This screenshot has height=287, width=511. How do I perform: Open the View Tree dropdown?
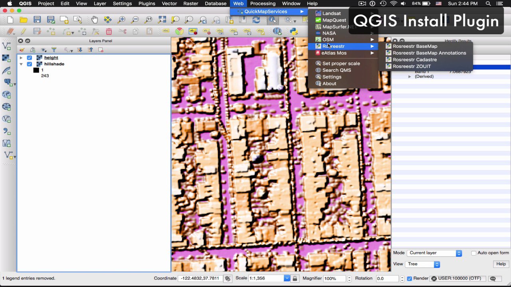point(423,264)
